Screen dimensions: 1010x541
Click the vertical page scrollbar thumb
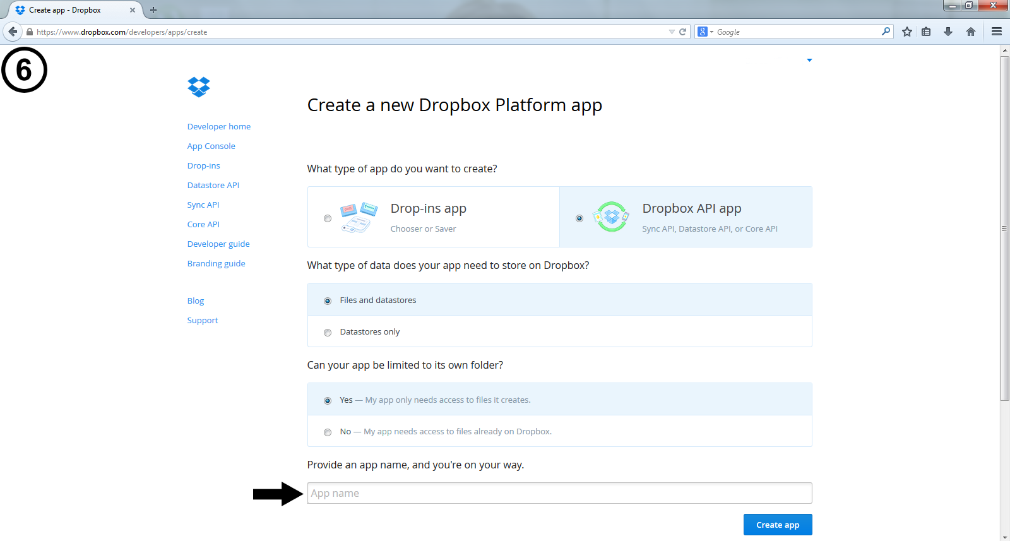[x=1004, y=229]
